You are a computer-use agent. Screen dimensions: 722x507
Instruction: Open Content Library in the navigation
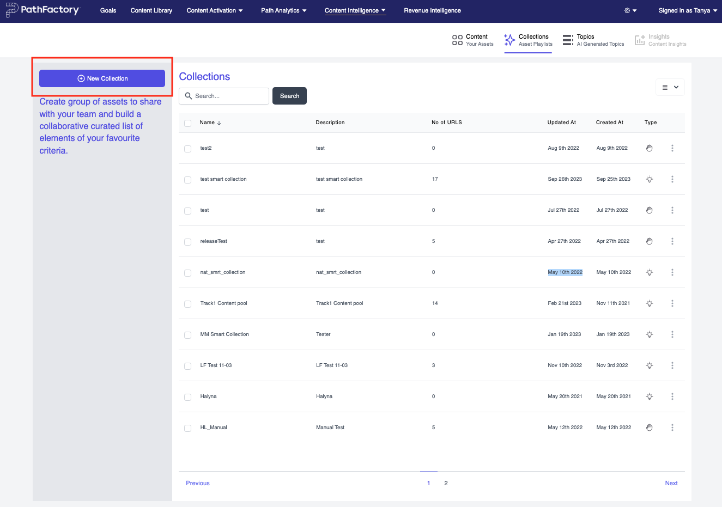[x=151, y=10]
